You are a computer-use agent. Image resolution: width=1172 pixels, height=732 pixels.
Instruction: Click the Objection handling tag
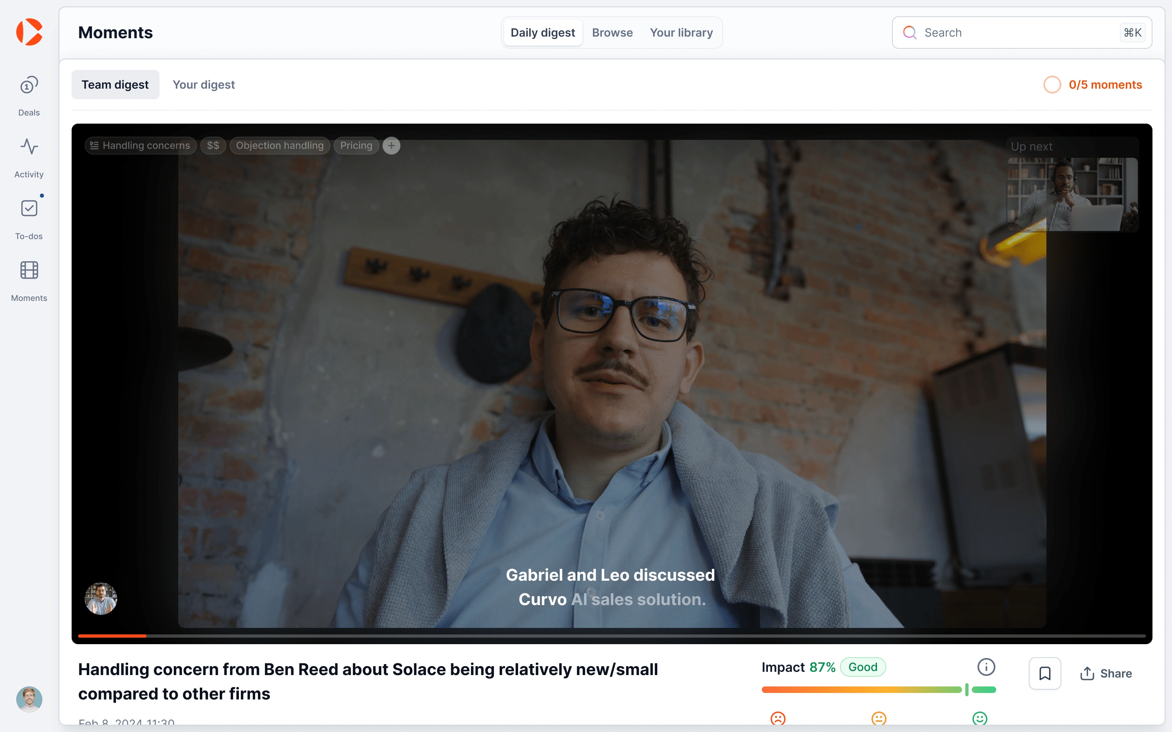pos(280,146)
